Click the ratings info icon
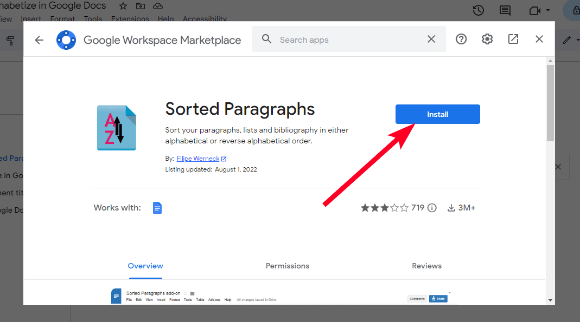580x322 pixels. [431, 207]
